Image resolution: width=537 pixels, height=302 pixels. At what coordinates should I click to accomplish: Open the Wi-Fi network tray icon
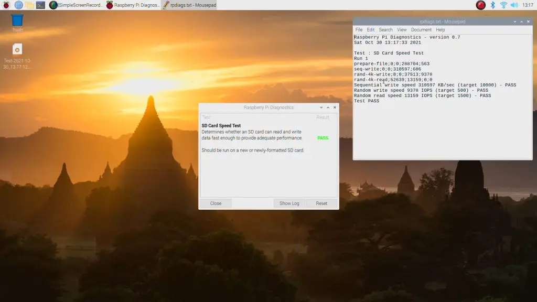pos(503,5)
